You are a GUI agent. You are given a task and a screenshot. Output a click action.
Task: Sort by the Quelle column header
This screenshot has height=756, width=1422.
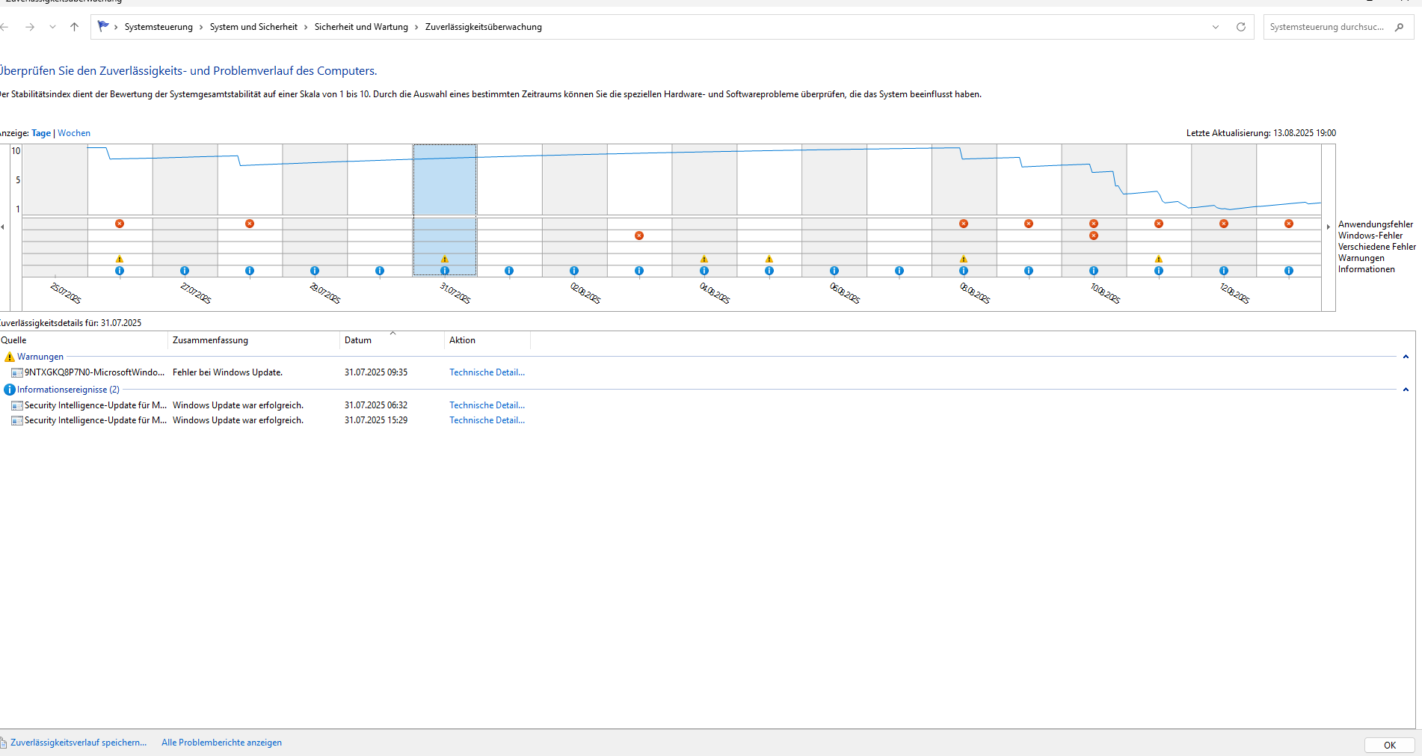tap(84, 340)
